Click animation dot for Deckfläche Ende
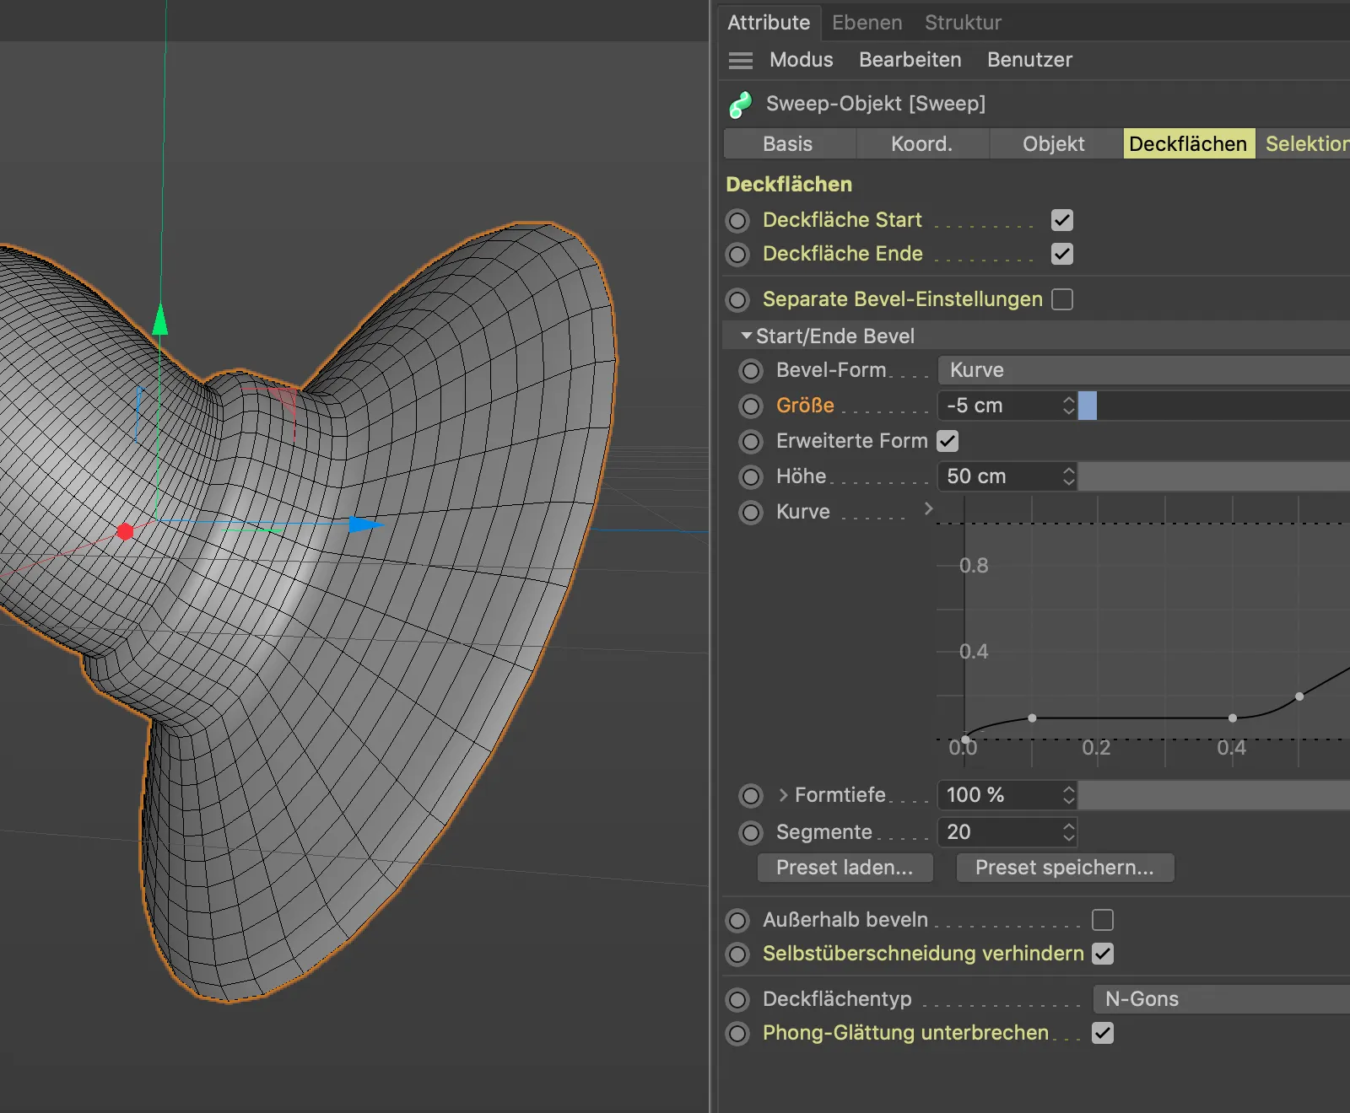 pyautogui.click(x=737, y=255)
